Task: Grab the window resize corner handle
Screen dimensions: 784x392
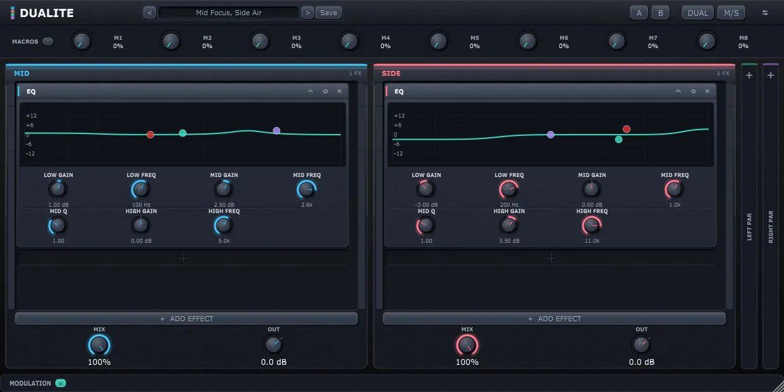Action: [x=778, y=386]
